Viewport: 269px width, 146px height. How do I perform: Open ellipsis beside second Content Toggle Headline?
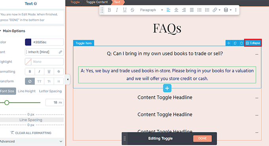pos(257,115)
